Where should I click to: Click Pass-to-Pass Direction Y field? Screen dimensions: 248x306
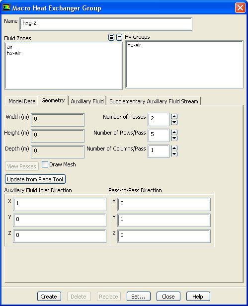coord(164,220)
